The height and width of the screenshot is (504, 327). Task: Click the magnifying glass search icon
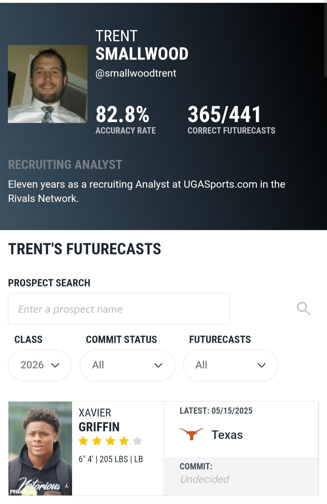pos(303,309)
